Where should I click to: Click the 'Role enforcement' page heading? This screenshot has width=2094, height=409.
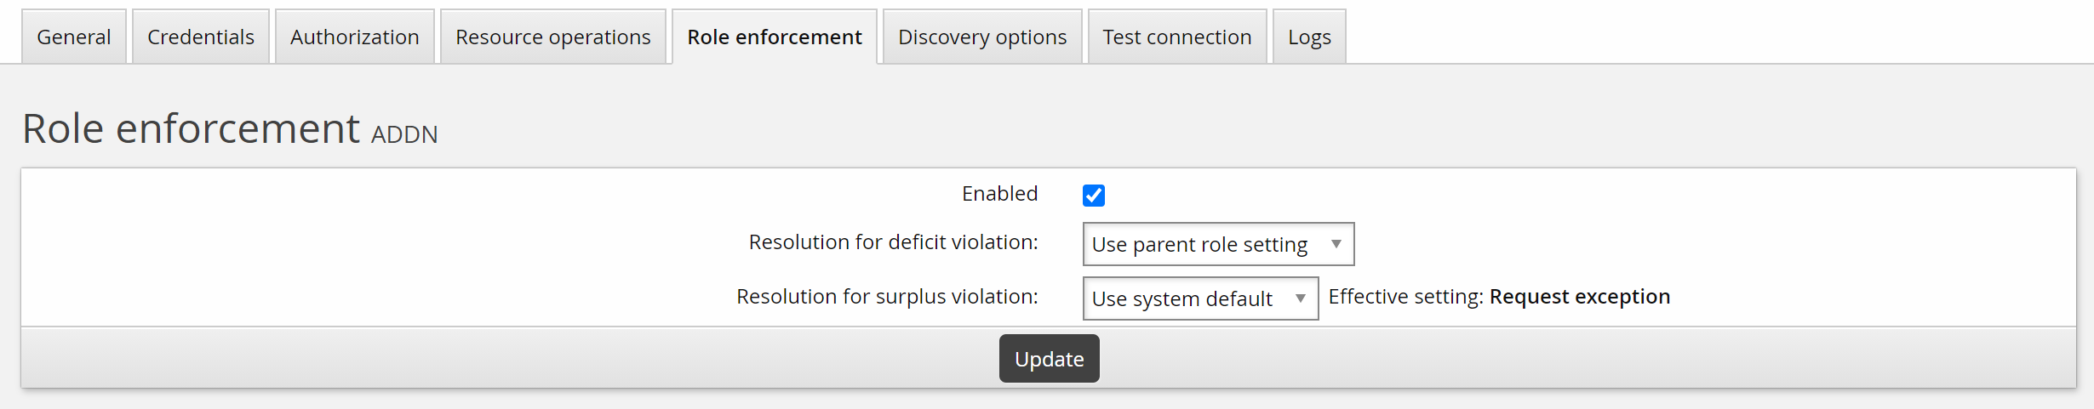(x=192, y=129)
